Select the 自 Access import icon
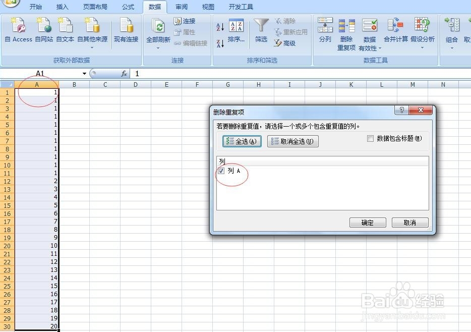Screen dimensions: 471x332 (18, 29)
